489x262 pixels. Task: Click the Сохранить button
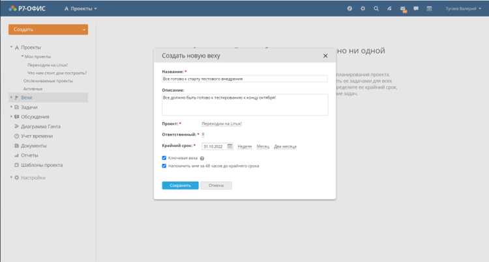coord(180,185)
